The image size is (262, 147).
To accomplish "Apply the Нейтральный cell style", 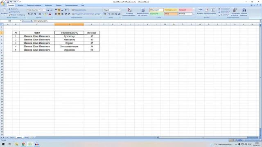I will [x=171, y=10].
